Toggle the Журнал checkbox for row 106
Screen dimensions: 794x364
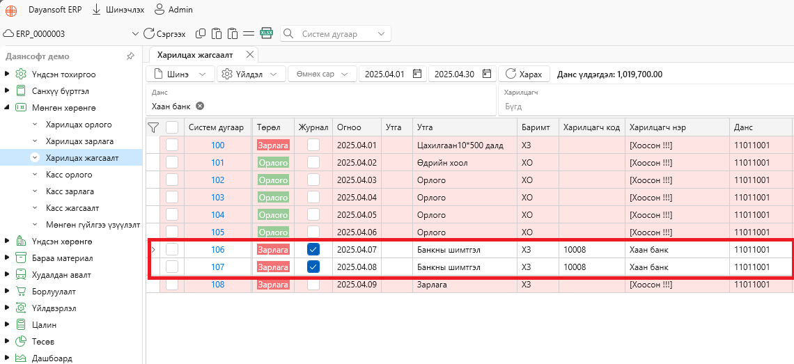click(x=313, y=249)
